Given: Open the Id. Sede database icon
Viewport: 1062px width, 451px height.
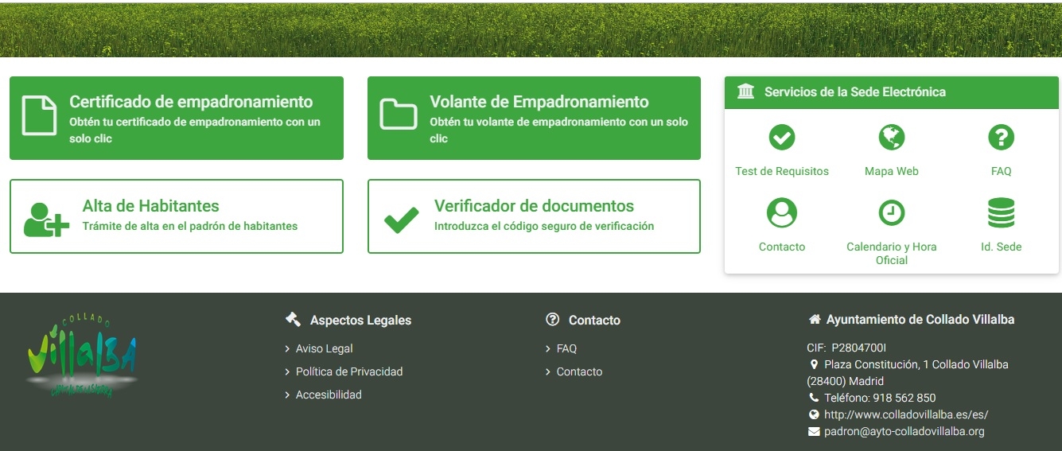Looking at the screenshot, I should [x=1001, y=213].
